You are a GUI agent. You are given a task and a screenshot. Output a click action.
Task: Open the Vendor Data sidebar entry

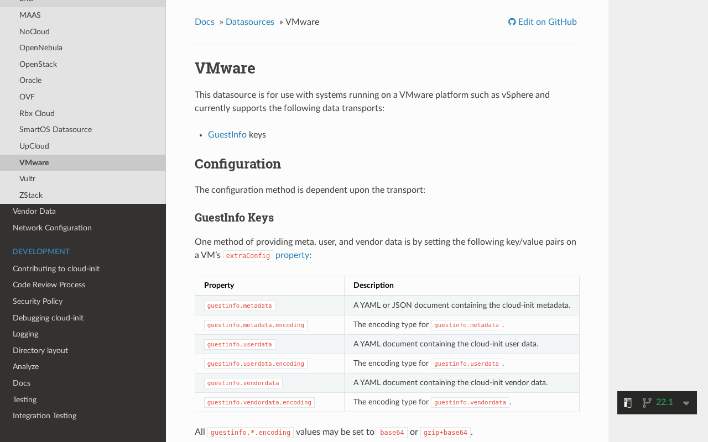point(34,212)
